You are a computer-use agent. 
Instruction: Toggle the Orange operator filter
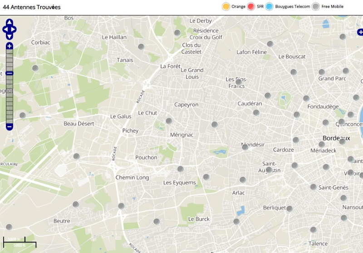coord(226,6)
